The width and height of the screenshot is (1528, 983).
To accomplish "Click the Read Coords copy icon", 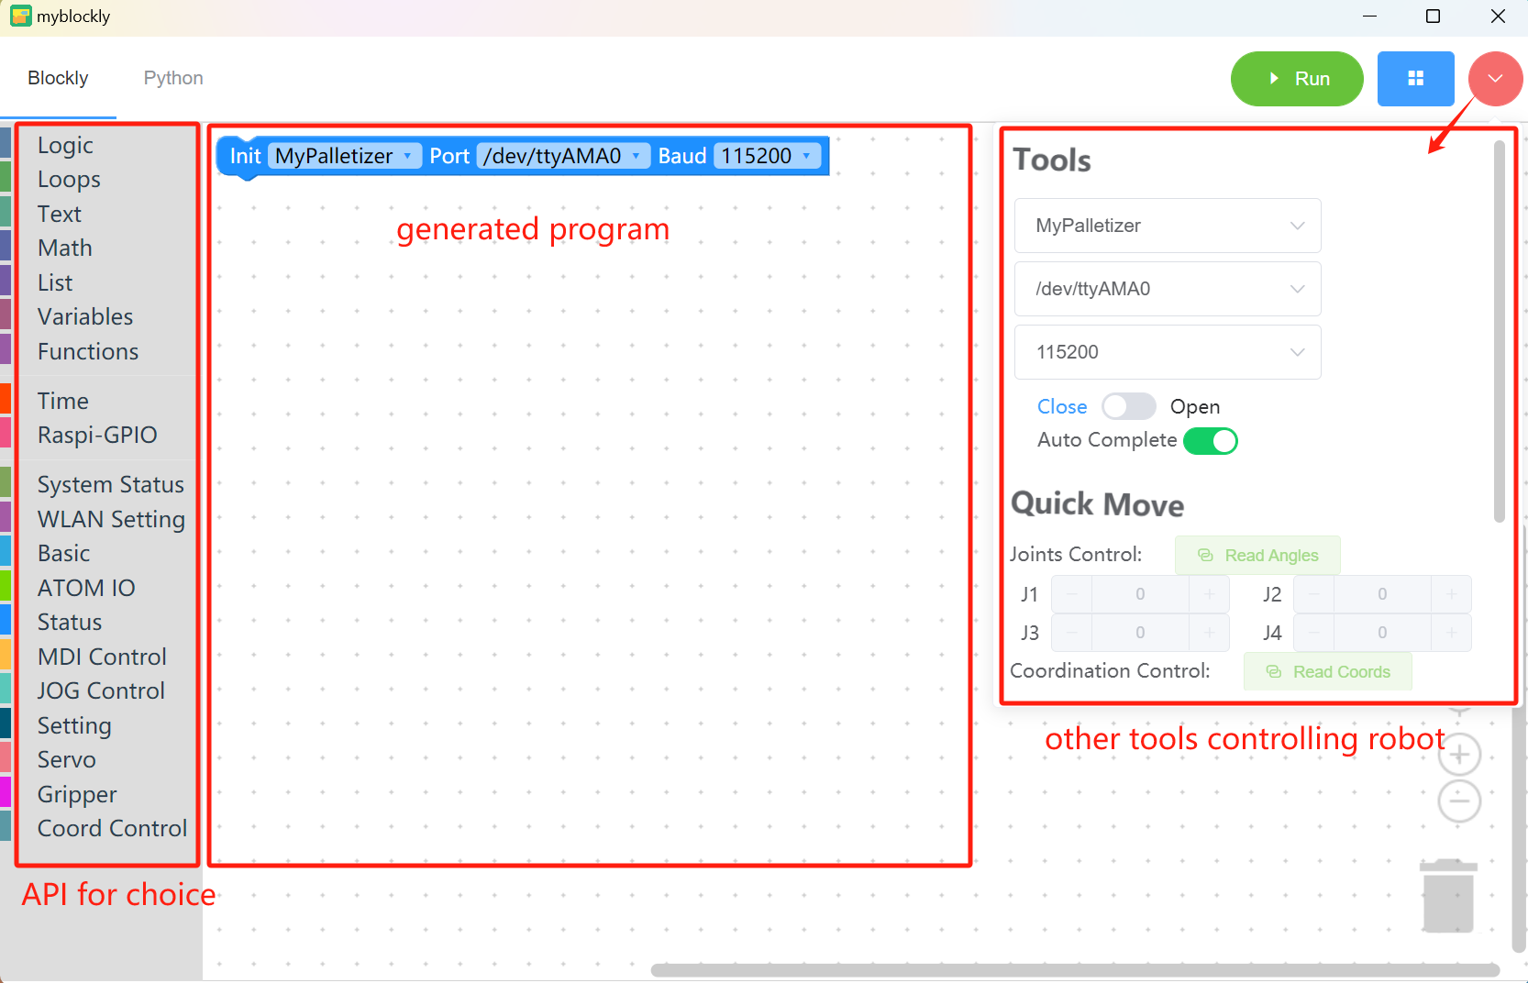I will pyautogui.click(x=1274, y=672).
